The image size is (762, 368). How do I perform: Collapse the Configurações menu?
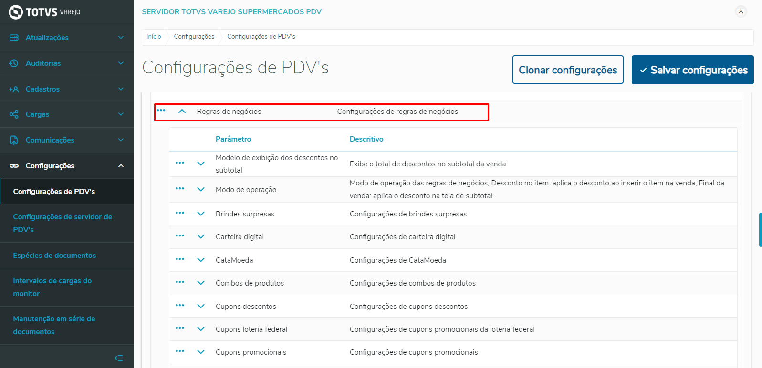[121, 166]
